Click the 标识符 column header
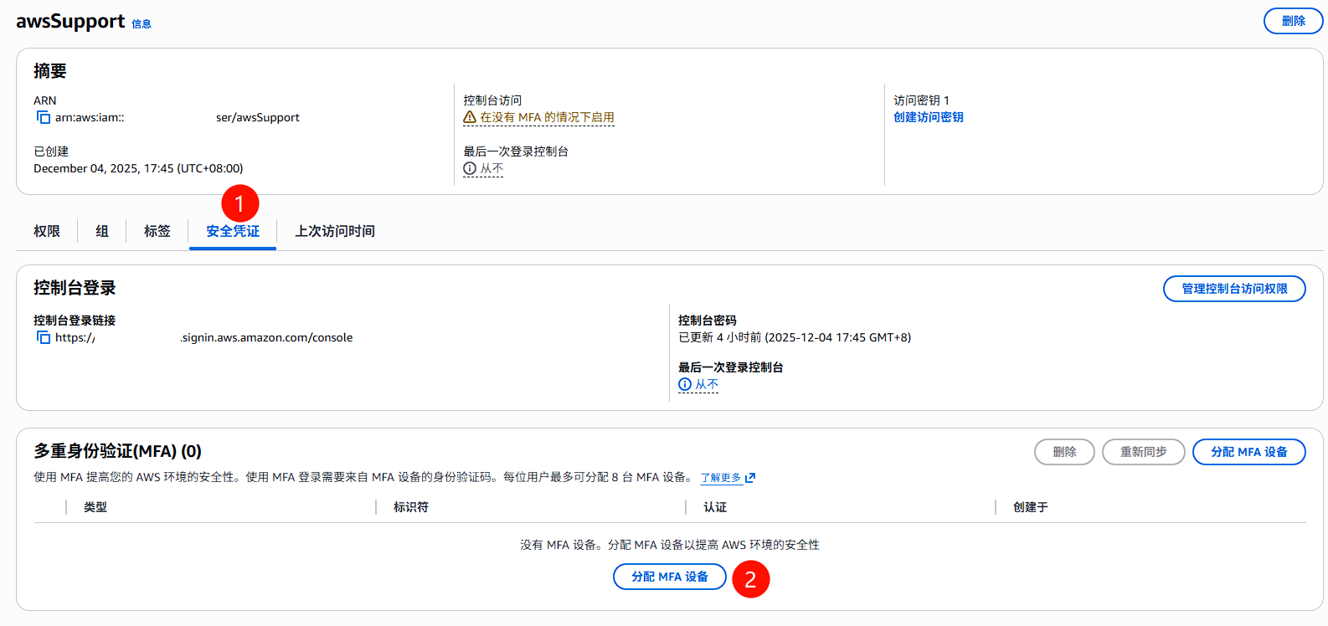This screenshot has width=1328, height=626. (411, 507)
